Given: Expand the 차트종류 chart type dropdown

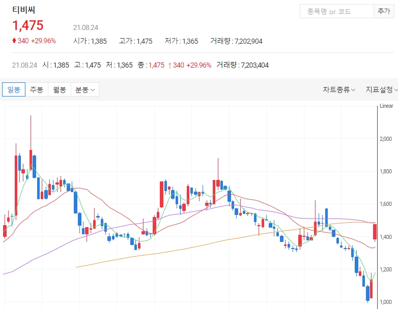Looking at the screenshot, I should coord(339,89).
